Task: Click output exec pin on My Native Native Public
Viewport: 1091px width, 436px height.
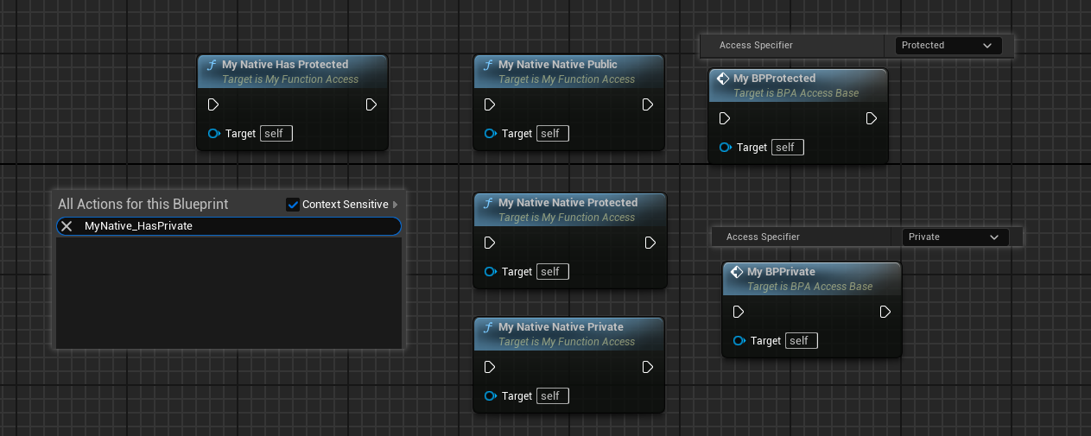Action: coord(648,104)
